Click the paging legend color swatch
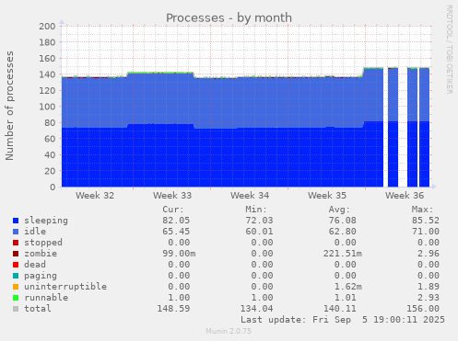 pyautogui.click(x=16, y=276)
